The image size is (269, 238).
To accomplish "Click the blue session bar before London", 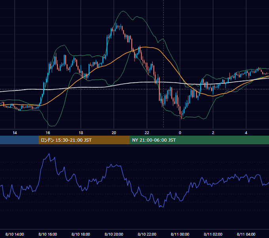I will (x=19, y=140).
